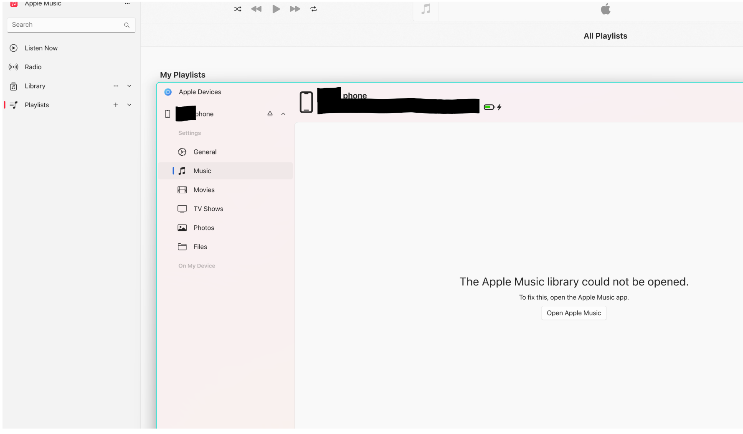Click the Open Apple Music button
The height and width of the screenshot is (434, 743).
click(573, 313)
